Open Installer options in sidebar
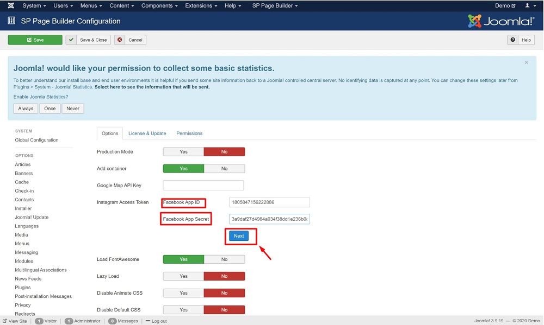The width and height of the screenshot is (544, 325). 23,208
